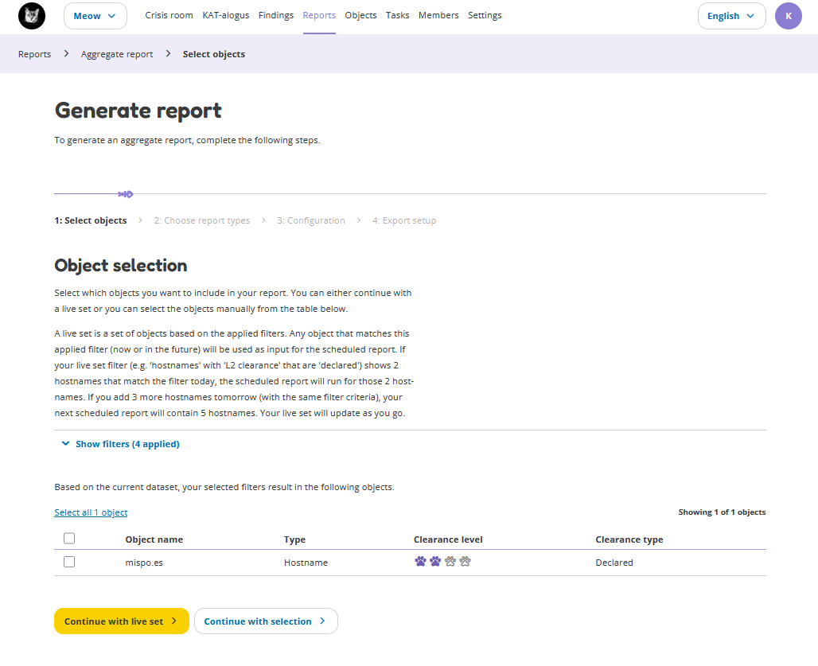Click last empty paw in clearance level
Image resolution: width=818 pixels, height=666 pixels.
[x=465, y=561]
